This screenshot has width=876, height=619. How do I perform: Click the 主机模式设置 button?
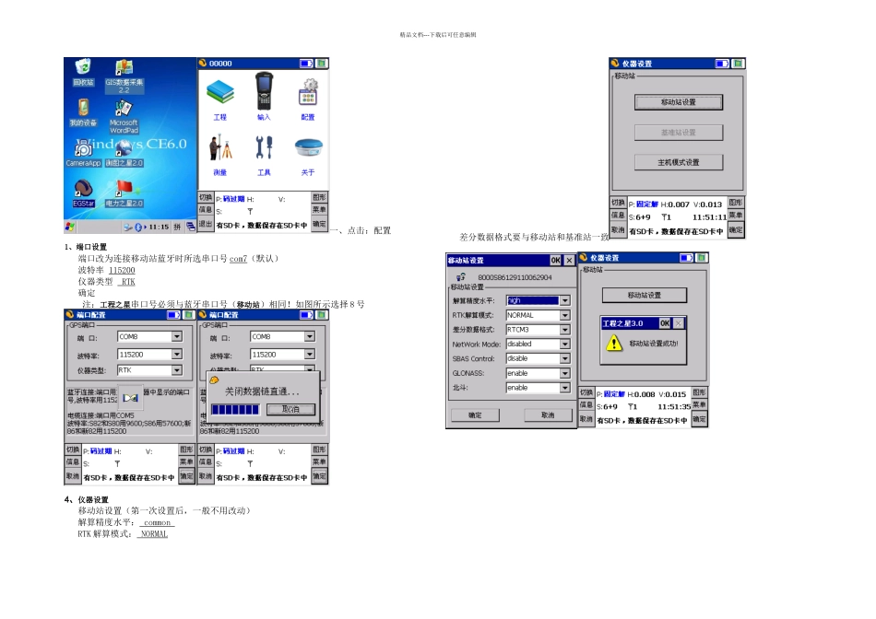(x=679, y=162)
